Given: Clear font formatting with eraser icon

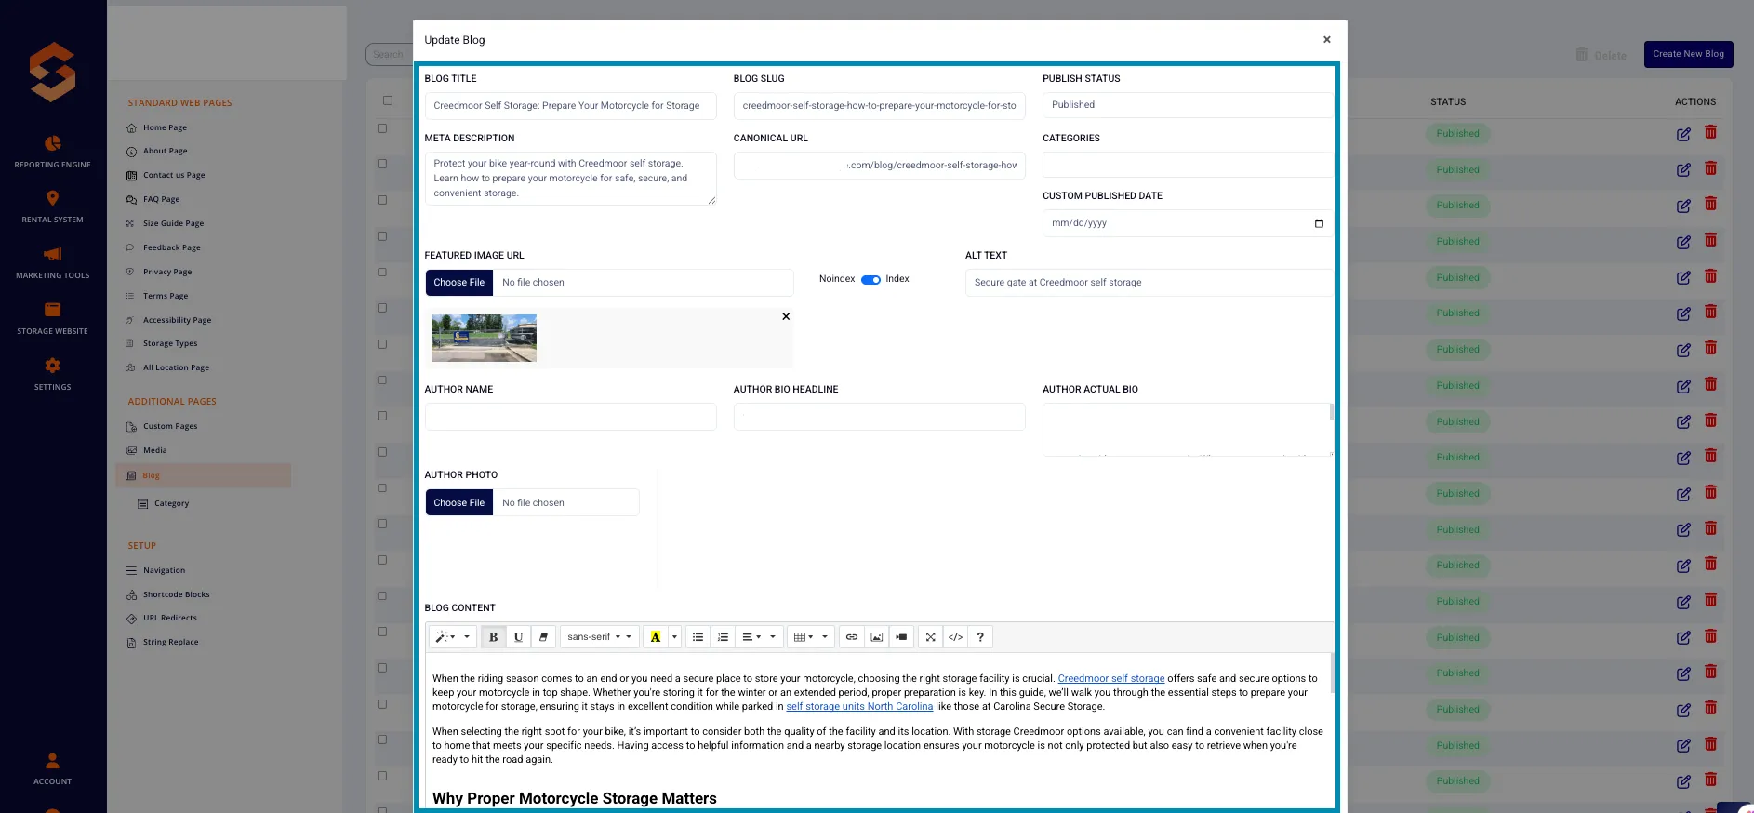Looking at the screenshot, I should pyautogui.click(x=543, y=637).
